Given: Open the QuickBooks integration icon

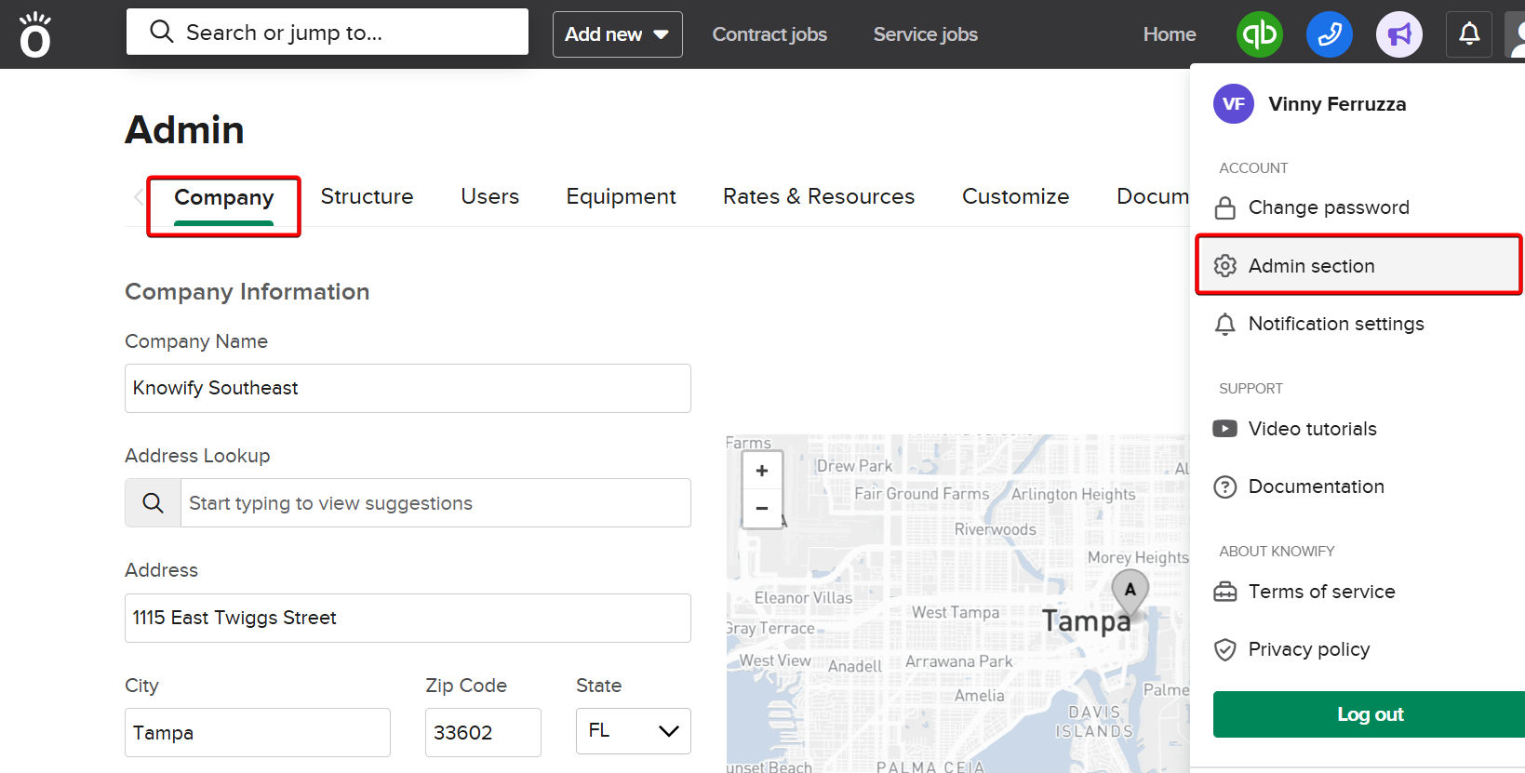Looking at the screenshot, I should pos(1259,34).
